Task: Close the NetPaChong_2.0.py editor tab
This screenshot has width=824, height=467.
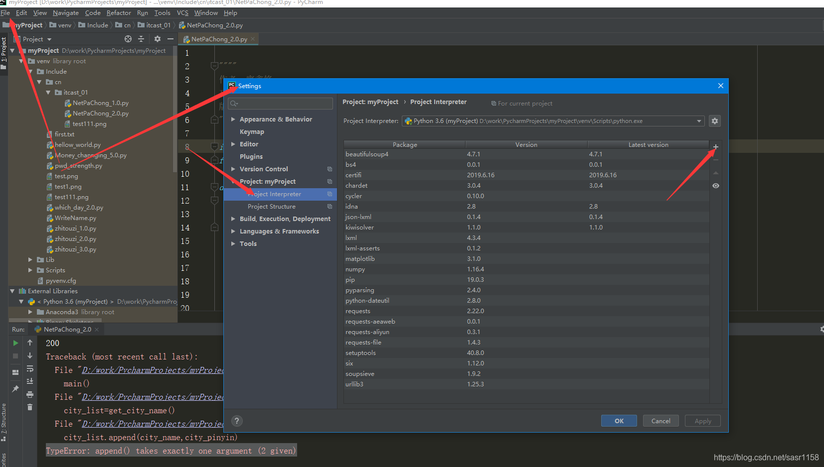Action: [x=253, y=39]
